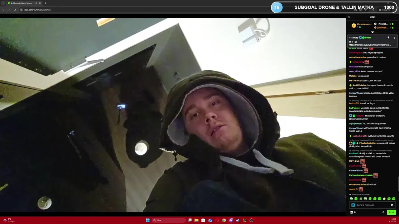This screenshot has width=399, height=224.
Task: Open pinned message three-dot options
Action: [394, 38]
